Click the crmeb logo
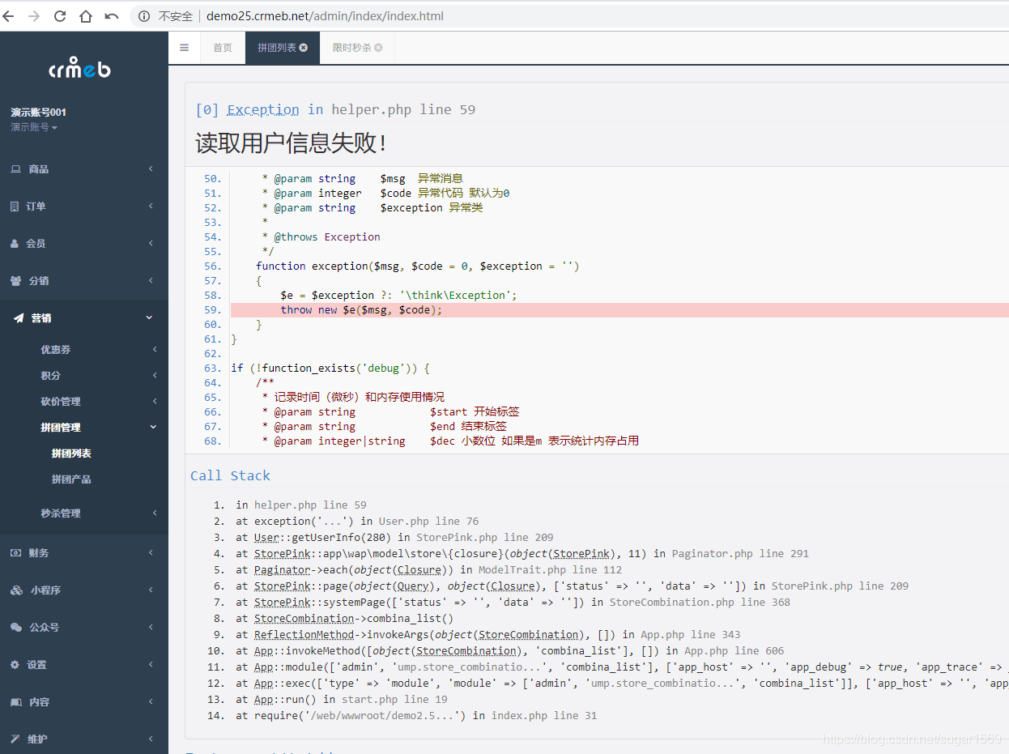The width and height of the screenshot is (1009, 754). pos(79,68)
